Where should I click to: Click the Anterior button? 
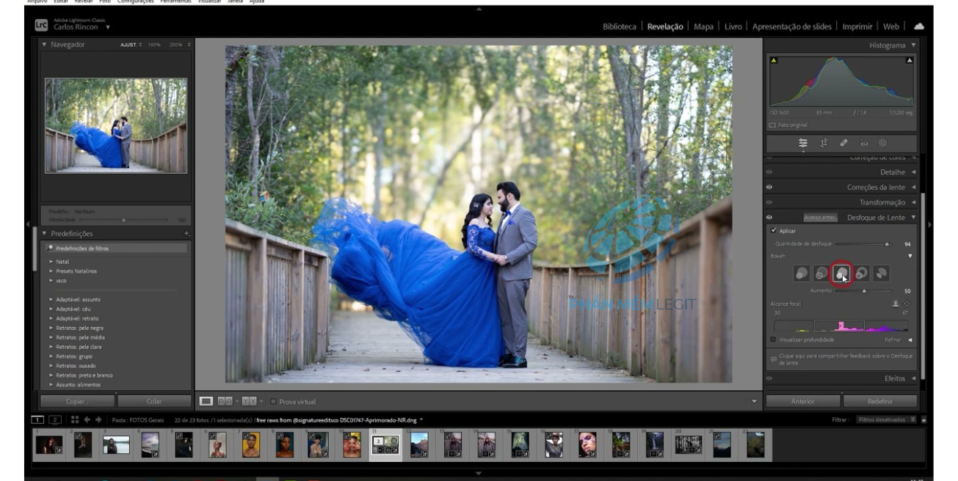803,401
